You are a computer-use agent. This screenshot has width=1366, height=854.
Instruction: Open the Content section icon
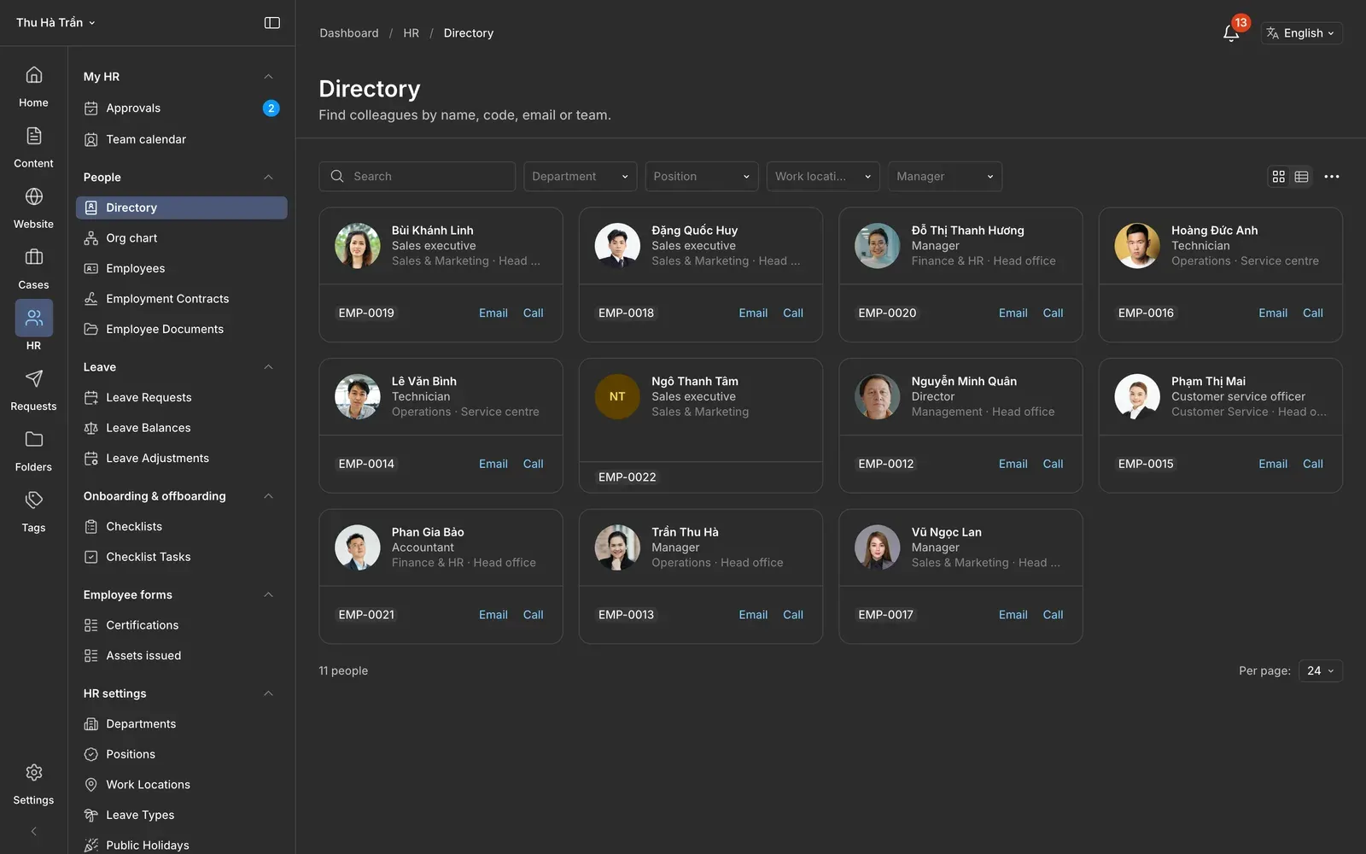click(33, 136)
